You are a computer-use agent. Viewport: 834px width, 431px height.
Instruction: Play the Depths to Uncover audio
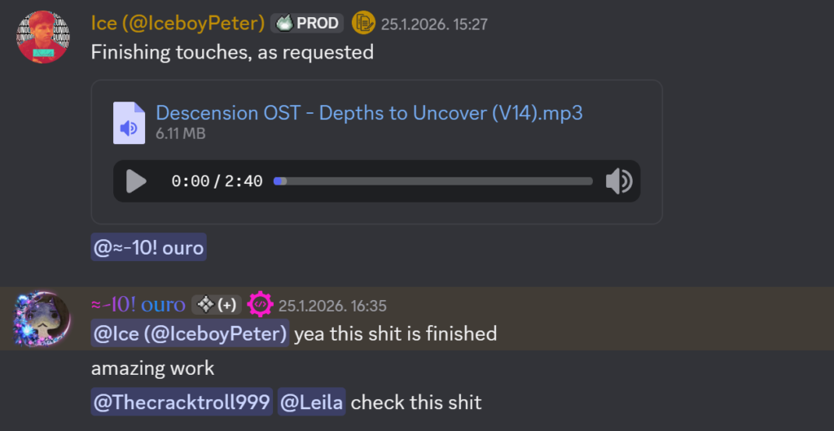137,181
